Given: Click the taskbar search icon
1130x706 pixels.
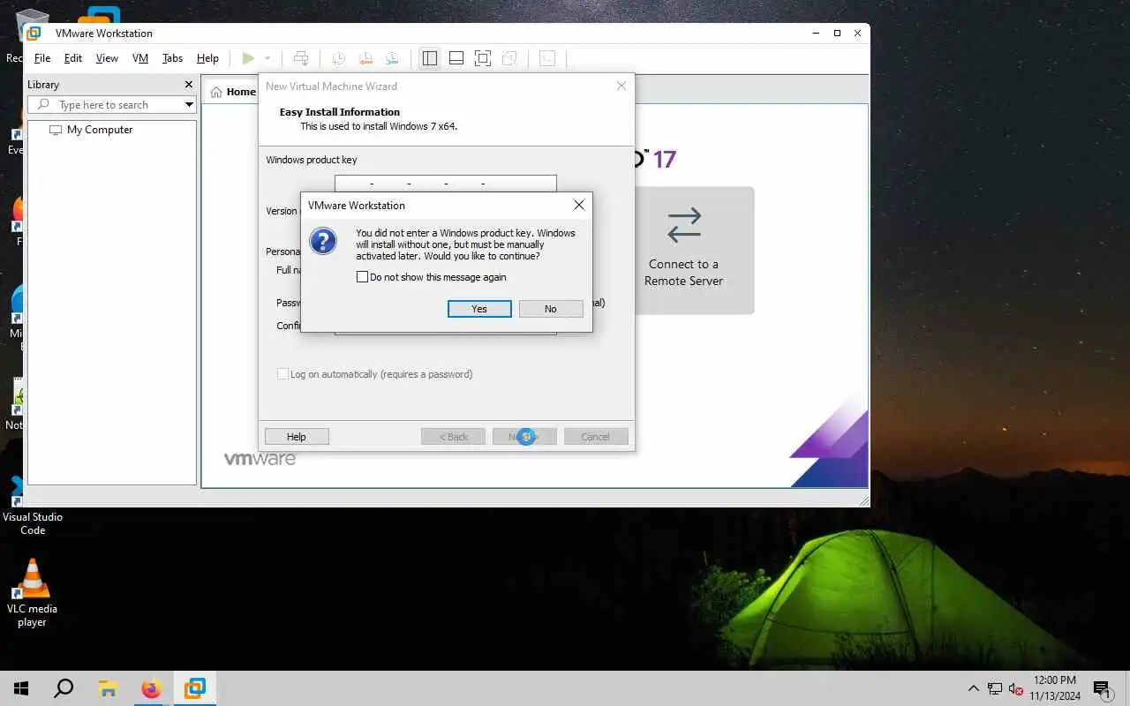Looking at the screenshot, I should click(64, 688).
